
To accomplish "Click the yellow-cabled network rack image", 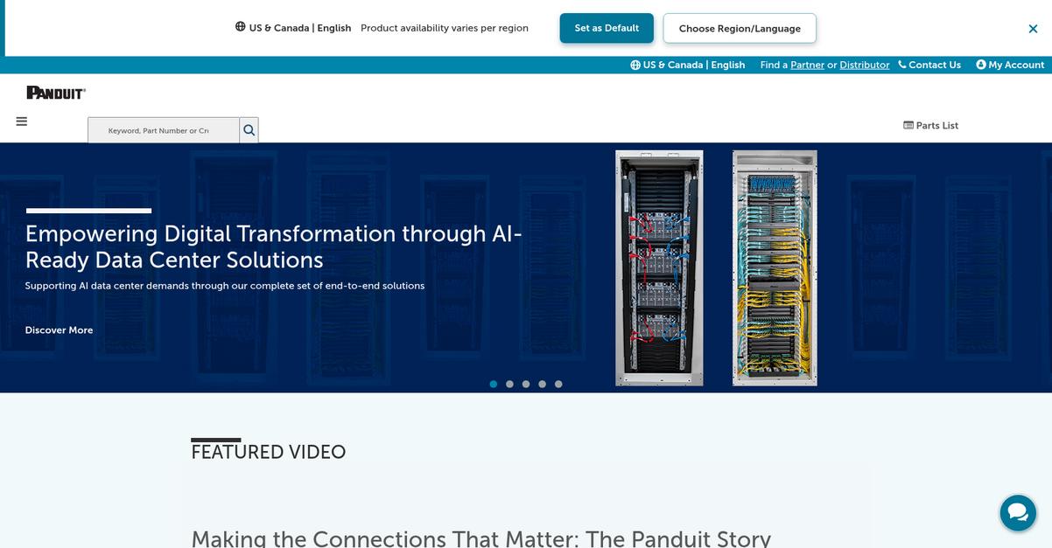I will pos(775,267).
